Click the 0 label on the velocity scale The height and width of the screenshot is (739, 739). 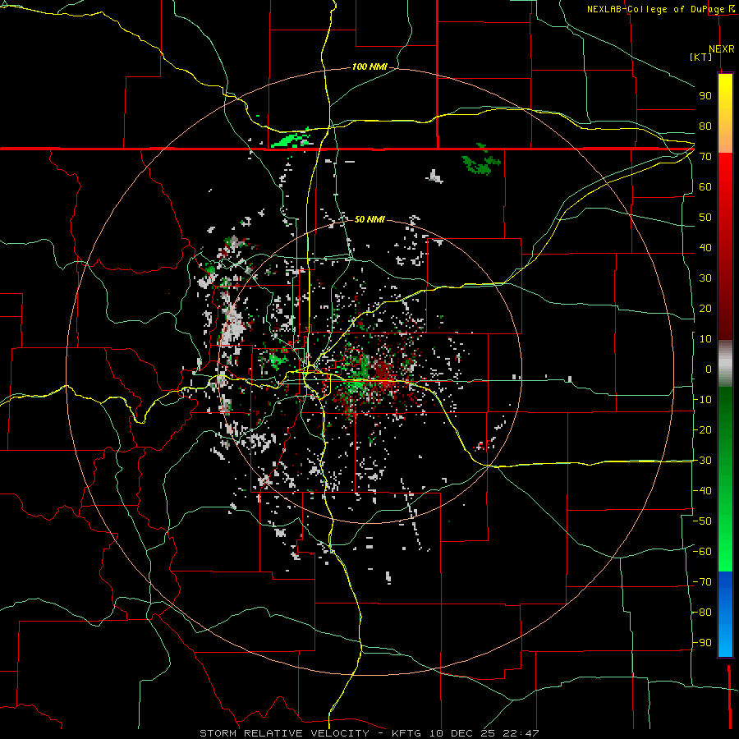click(709, 369)
